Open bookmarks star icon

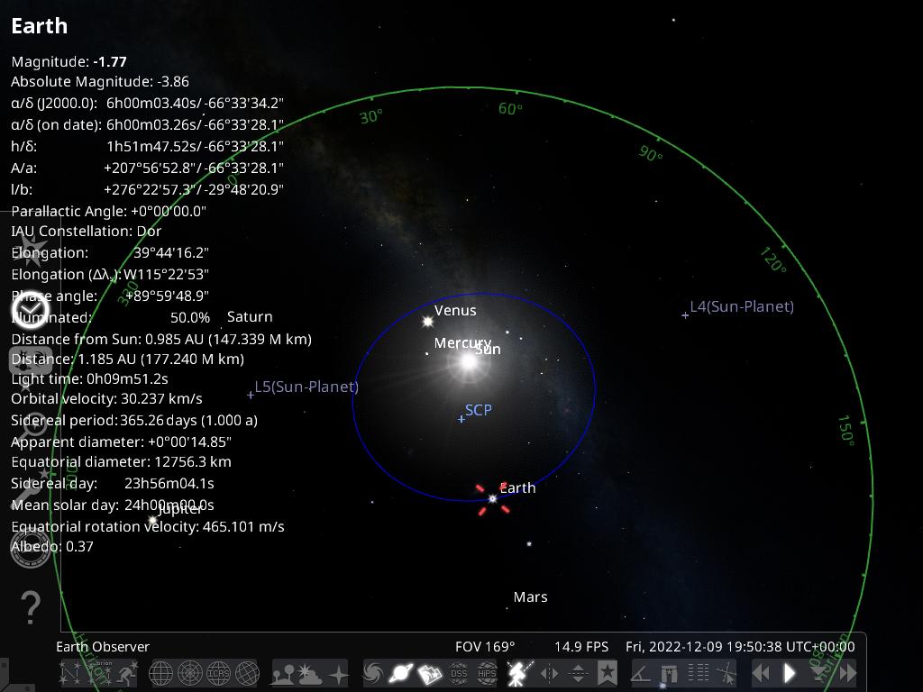click(x=607, y=672)
